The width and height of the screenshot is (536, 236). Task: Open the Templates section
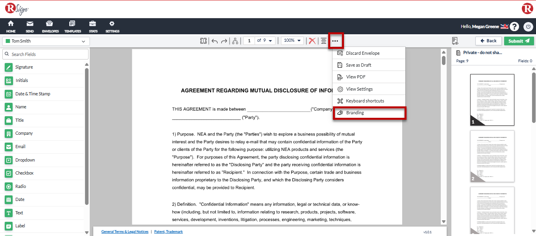(x=72, y=26)
